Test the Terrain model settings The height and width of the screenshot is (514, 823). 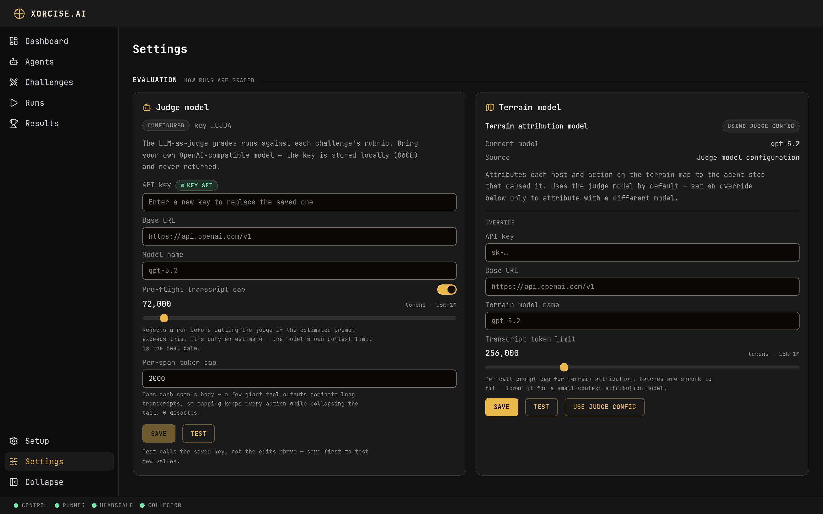541,407
